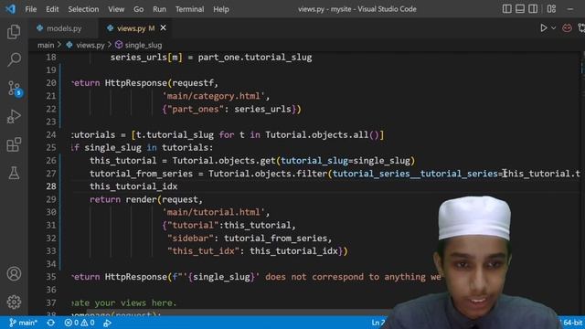The width and height of the screenshot is (585, 329).
Task: Minimize the Visual Studio Code window
Action: (570, 8)
